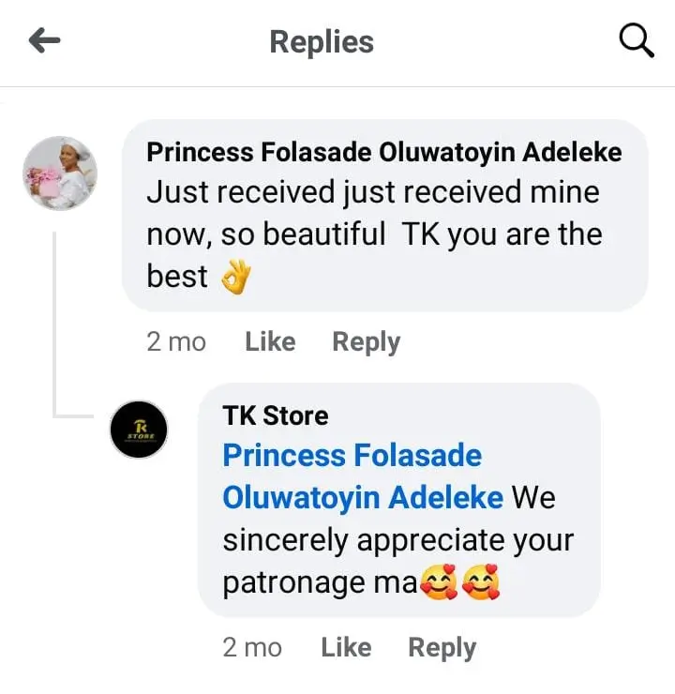Viewport: 675px width, 694px height.
Task: Tap the TK Store logo avatar
Action: click(139, 430)
